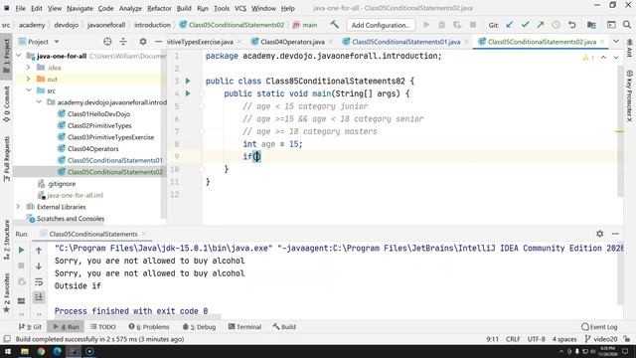636x358 pixels.
Task: Click the TODO tool window button
Action: (x=103, y=327)
